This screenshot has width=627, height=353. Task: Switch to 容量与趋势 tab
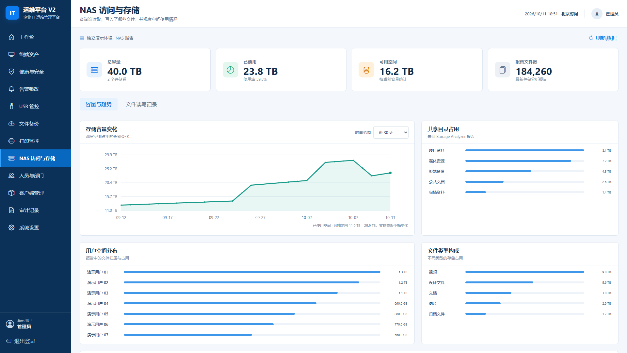click(99, 104)
